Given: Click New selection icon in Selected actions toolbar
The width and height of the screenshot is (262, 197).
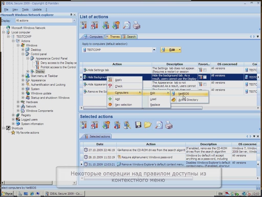Looking at the screenshot, I should tap(106, 125).
